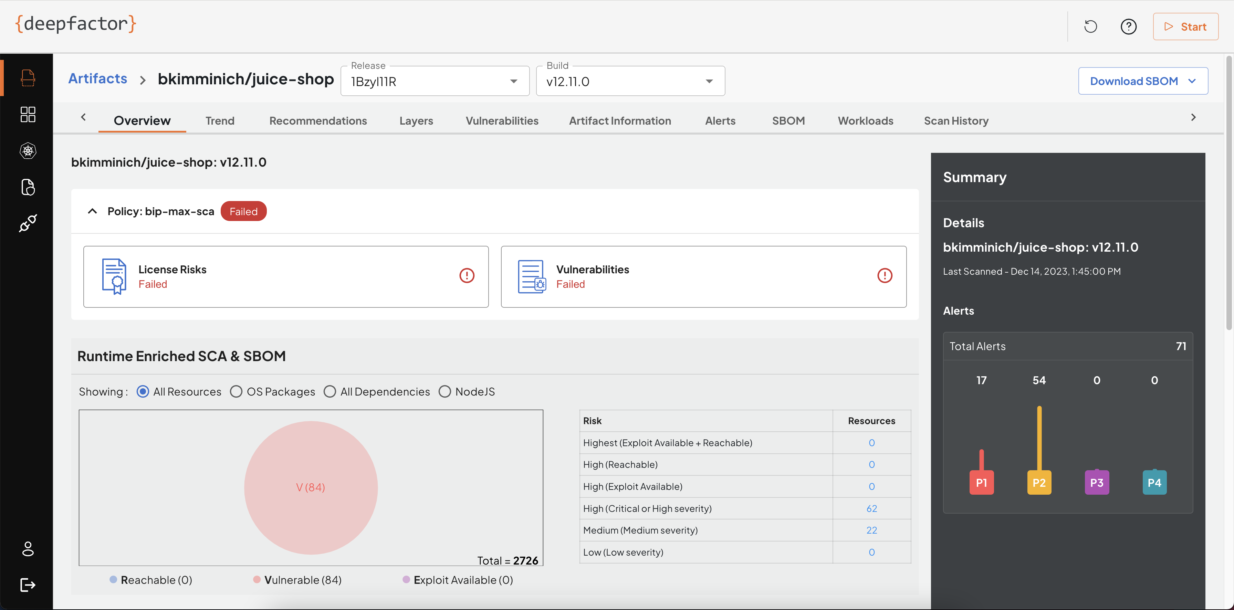Select the NodeJS radio button

click(x=445, y=392)
